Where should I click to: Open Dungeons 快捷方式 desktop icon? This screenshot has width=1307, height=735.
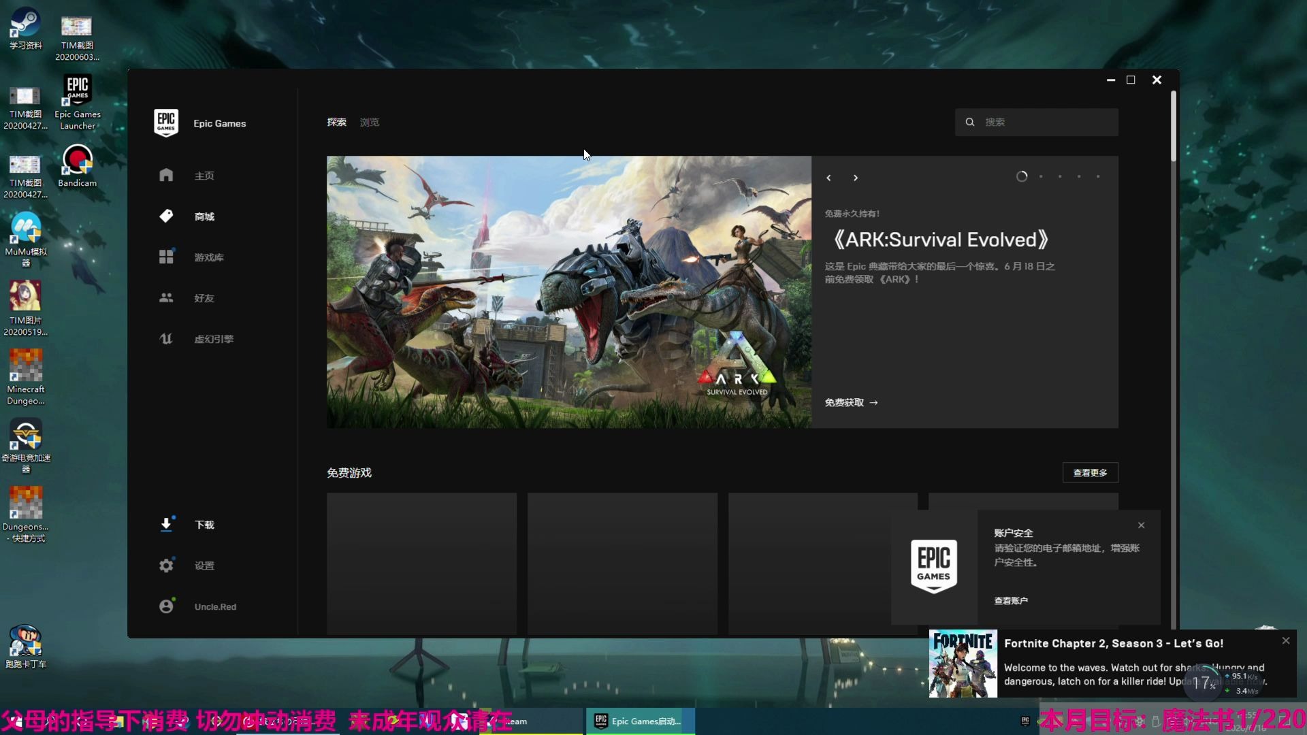pyautogui.click(x=26, y=514)
